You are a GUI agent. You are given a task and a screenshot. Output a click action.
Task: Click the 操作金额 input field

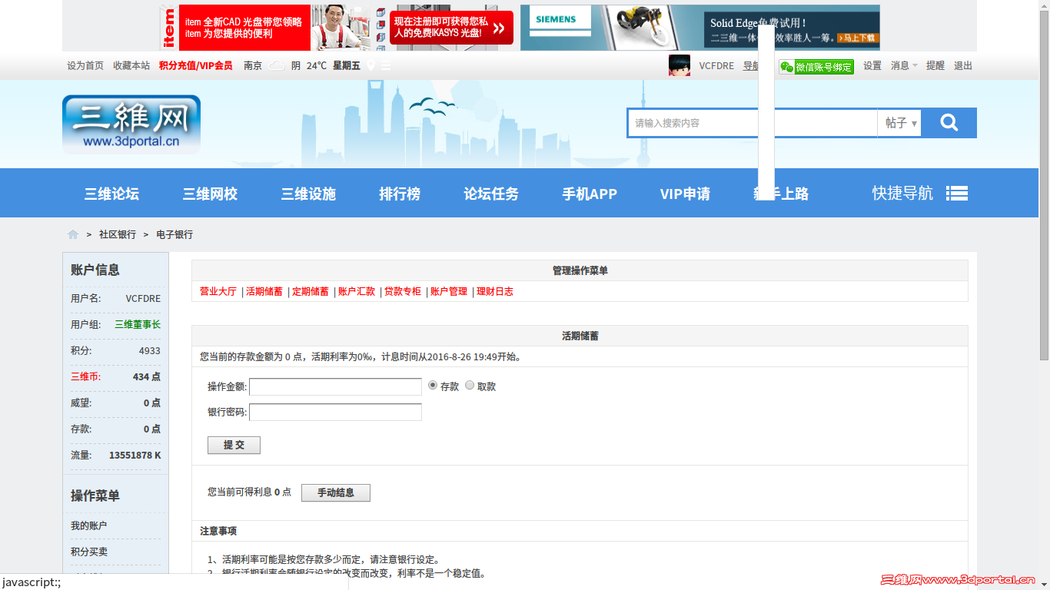335,386
